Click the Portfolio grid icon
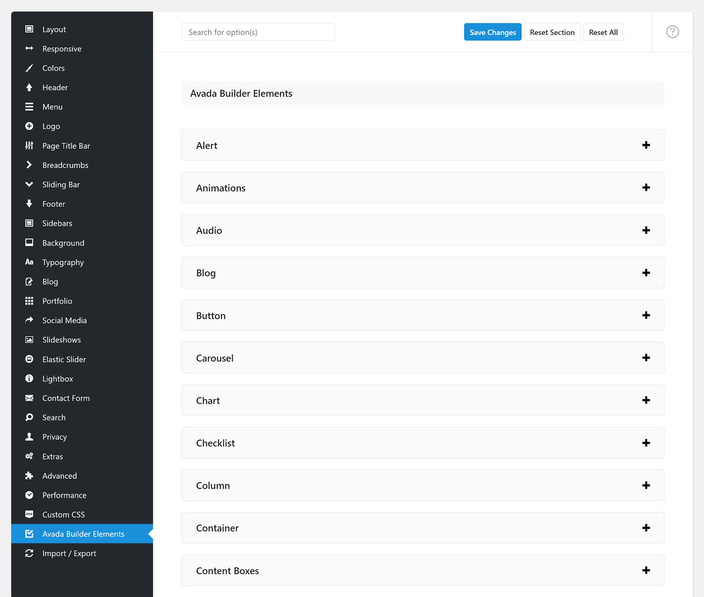 29,301
